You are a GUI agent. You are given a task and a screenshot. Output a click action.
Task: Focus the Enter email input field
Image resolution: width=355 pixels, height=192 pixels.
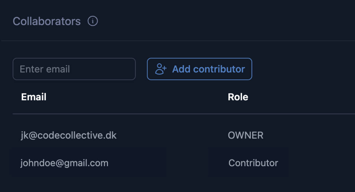(74, 69)
